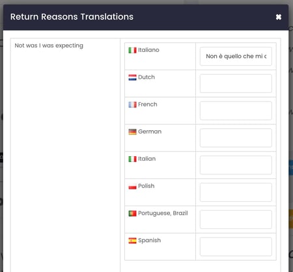Click the German flag icon
293x272 pixels.
[x=132, y=132]
